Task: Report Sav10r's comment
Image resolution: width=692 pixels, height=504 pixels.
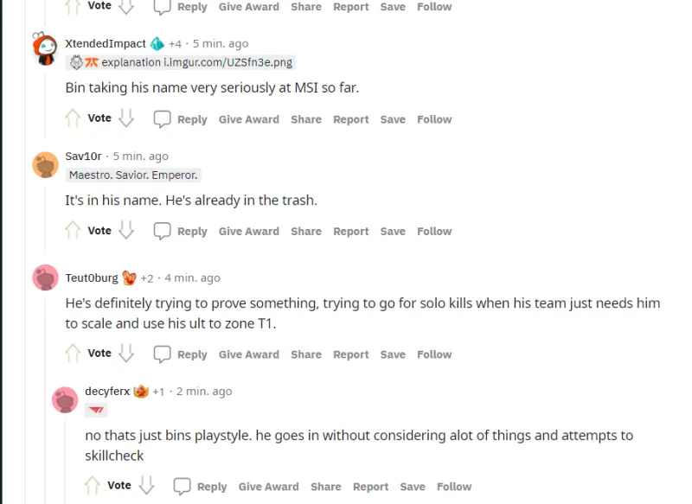Action: (x=351, y=232)
